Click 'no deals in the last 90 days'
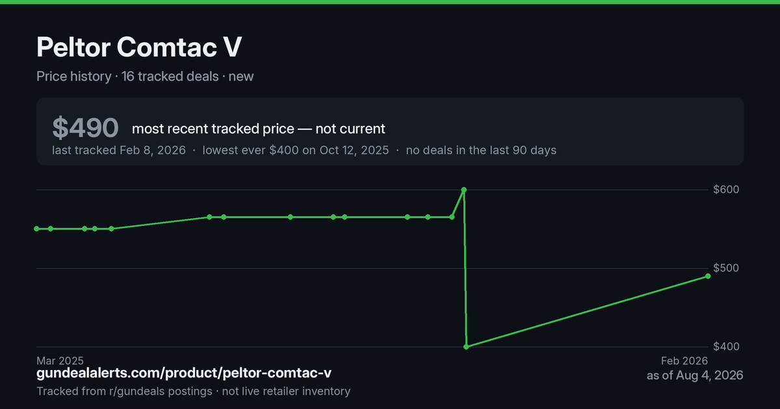 [x=481, y=150]
